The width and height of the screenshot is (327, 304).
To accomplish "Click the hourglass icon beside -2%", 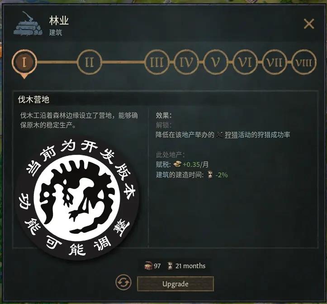I will [x=210, y=175].
